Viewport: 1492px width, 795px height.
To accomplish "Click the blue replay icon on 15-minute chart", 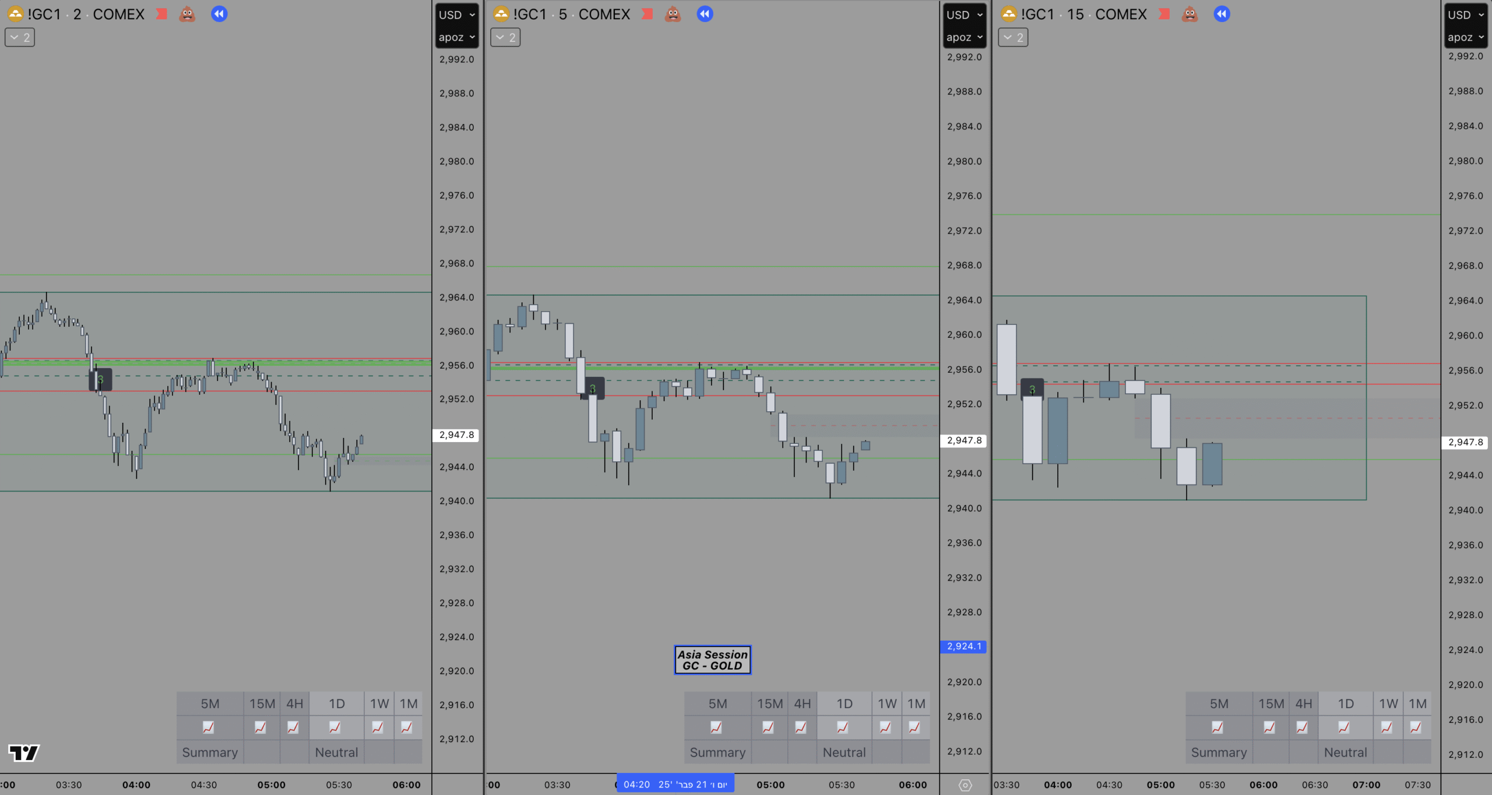I will point(1222,14).
